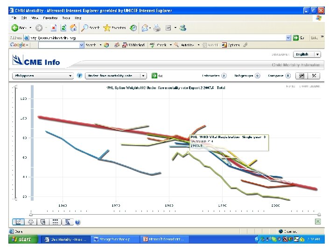The height and width of the screenshot is (252, 336).
Task: Click the NOTES link above chart
Action: click(x=291, y=86)
